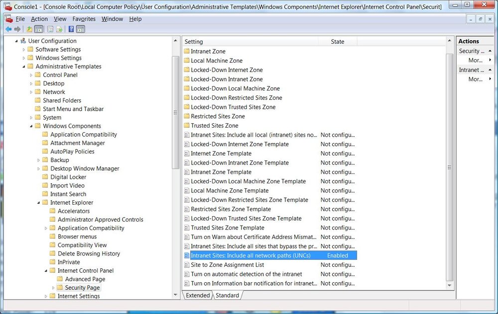Viewport: 498px width, 314px height.
Task: Switch to the Extended tab
Action: point(198,295)
